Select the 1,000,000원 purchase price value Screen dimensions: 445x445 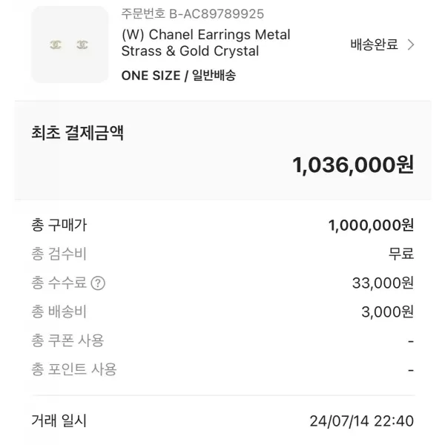(x=371, y=225)
